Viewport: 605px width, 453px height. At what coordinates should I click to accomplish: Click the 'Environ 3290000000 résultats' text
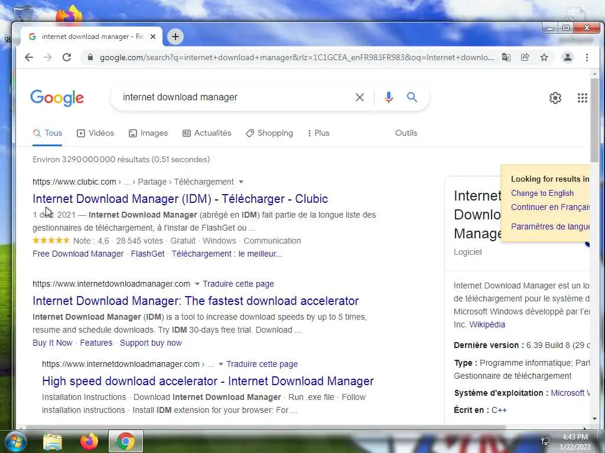point(121,159)
